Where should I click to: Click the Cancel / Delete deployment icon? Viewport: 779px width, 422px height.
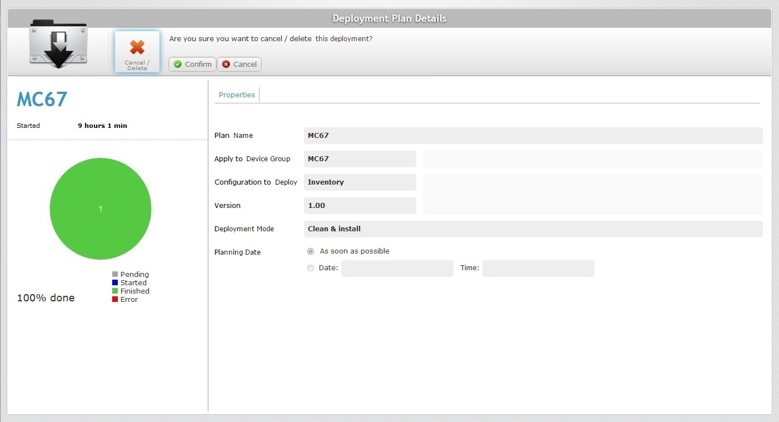[137, 52]
